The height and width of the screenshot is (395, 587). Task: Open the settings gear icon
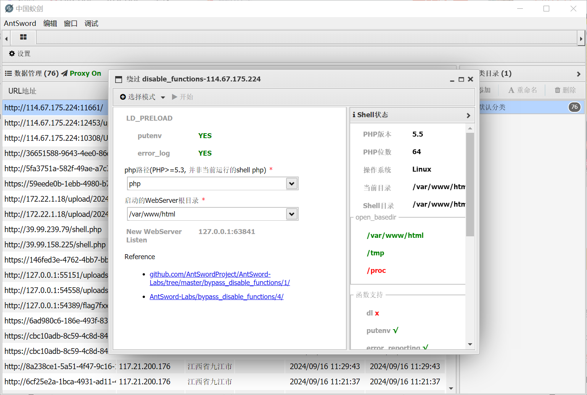(12, 54)
